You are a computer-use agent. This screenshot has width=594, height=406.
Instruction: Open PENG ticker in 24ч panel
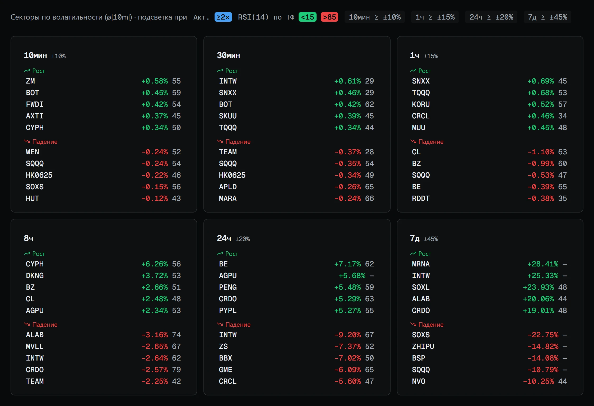click(x=228, y=287)
